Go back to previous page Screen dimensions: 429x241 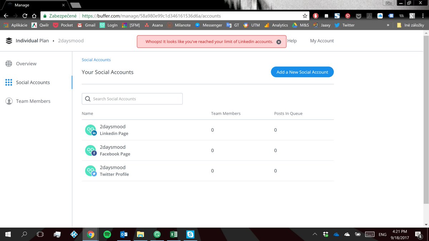6,16
